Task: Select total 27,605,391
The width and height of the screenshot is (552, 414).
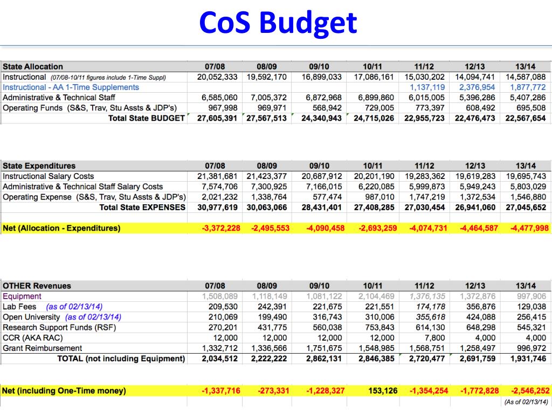Action: point(217,118)
